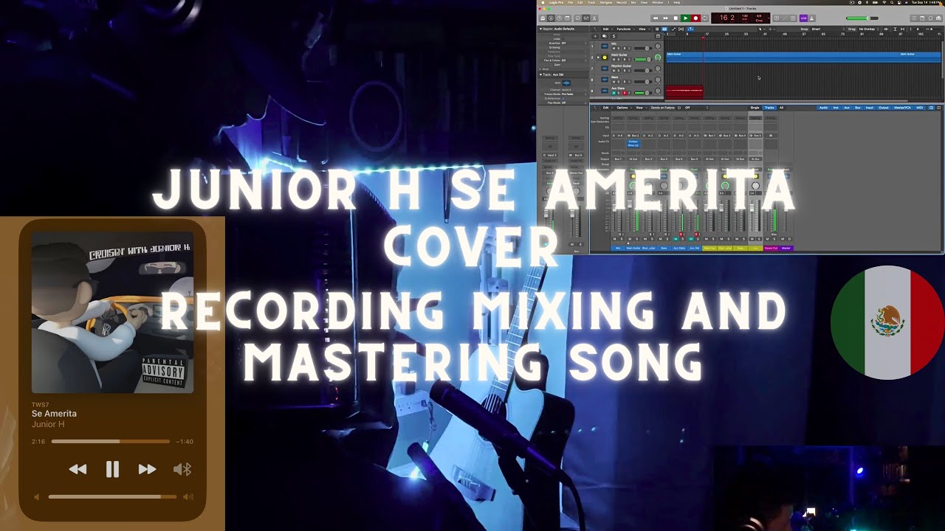This screenshot has height=531, width=945.
Task: Toggle the Output channel filter in mixer
Action: click(884, 108)
